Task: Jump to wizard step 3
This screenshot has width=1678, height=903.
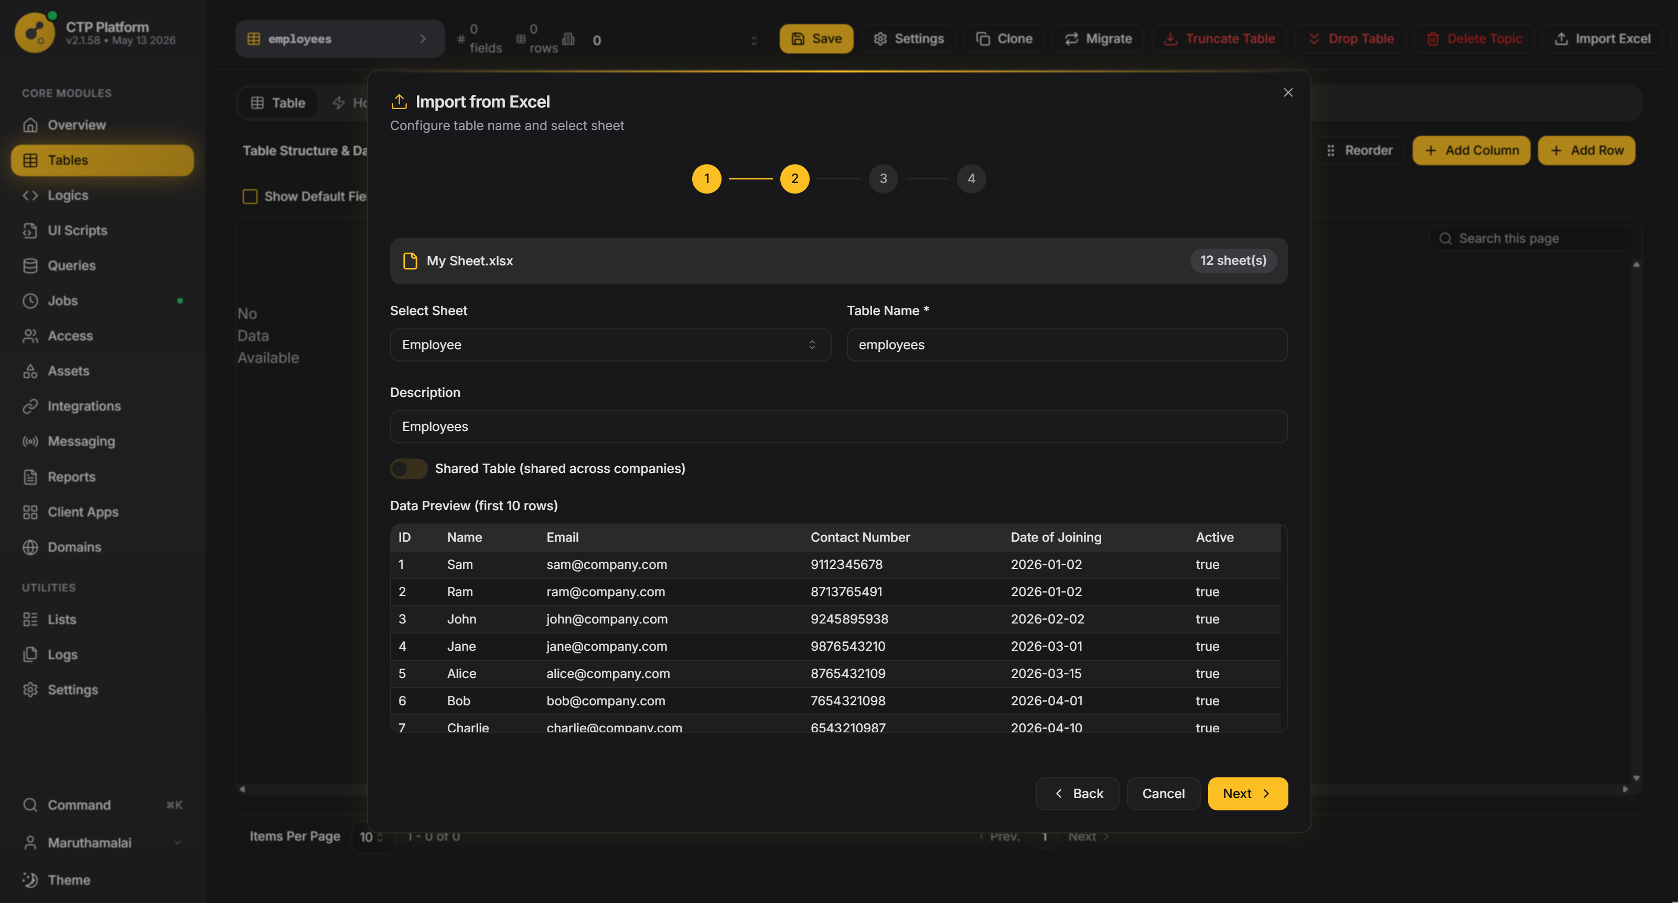Action: point(883,178)
